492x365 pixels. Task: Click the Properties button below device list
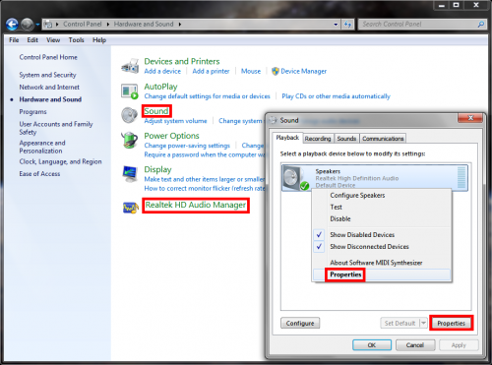click(452, 323)
